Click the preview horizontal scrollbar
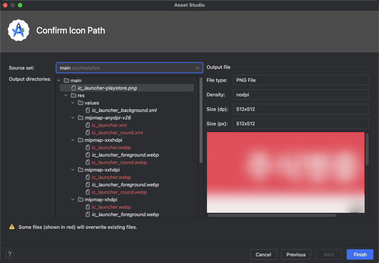The width and height of the screenshot is (379, 263). [x=272, y=215]
